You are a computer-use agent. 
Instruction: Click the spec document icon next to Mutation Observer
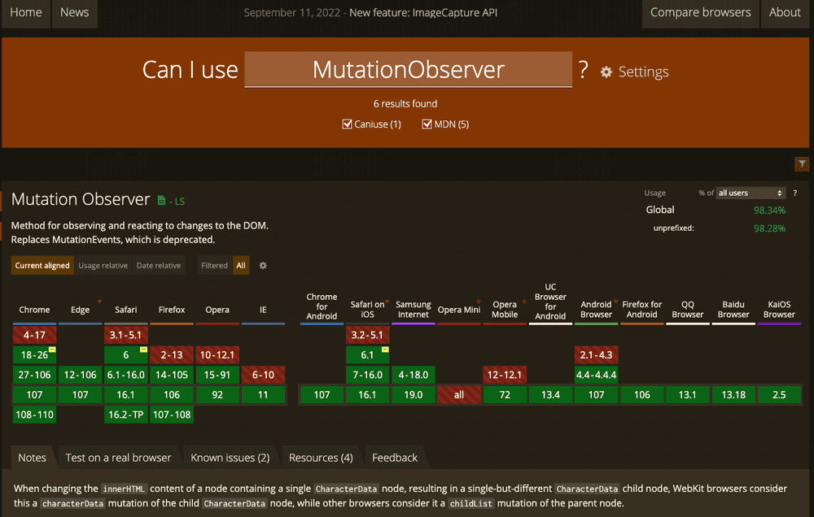point(162,199)
